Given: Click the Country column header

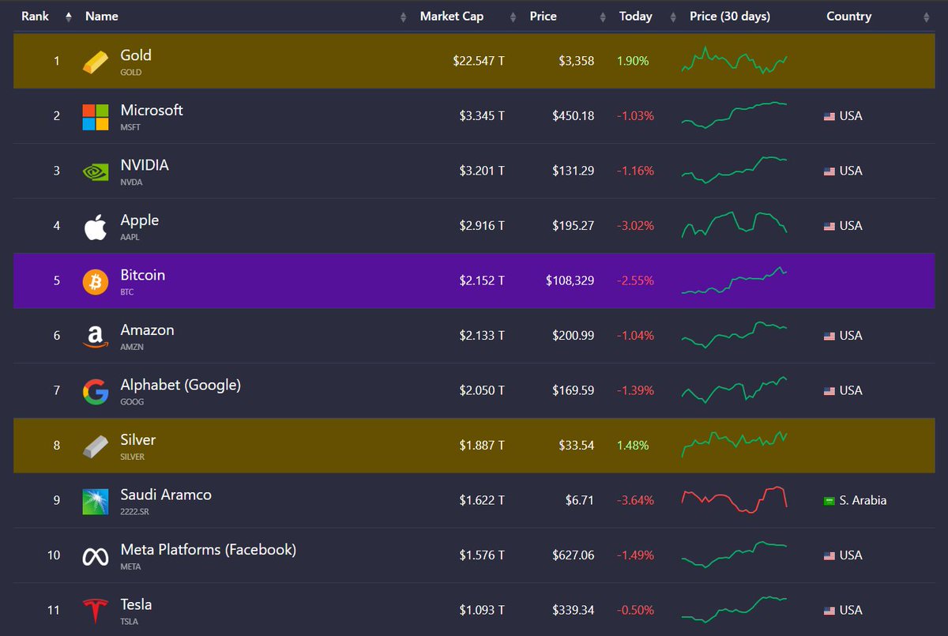Looking at the screenshot, I should [x=848, y=16].
